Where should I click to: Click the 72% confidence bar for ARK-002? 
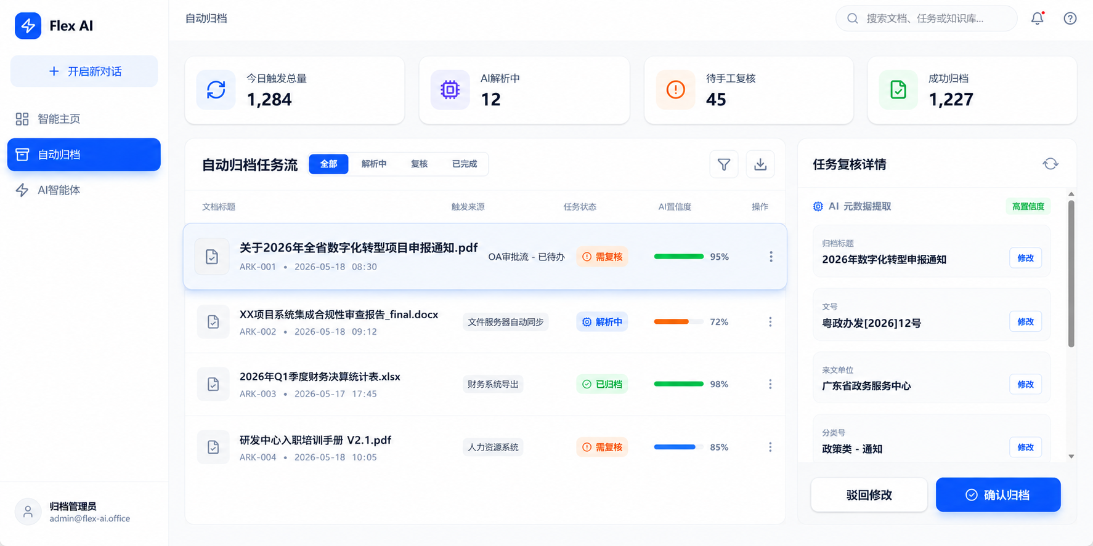[x=678, y=322]
